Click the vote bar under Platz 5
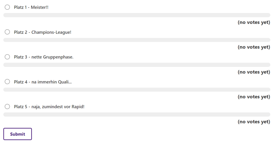This screenshot has height=143, width=272. pyautogui.click(x=137, y=114)
